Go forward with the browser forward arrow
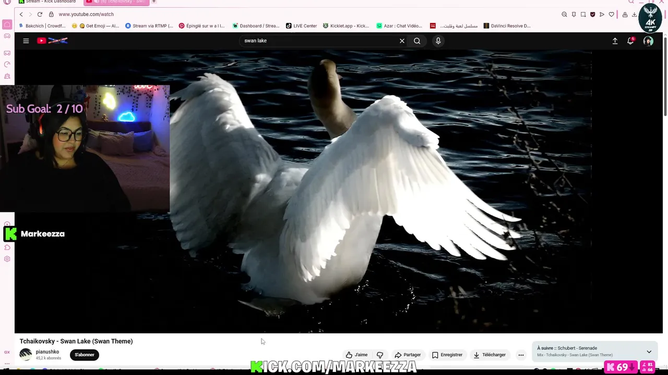Viewport: 668px width, 375px height. click(x=30, y=14)
